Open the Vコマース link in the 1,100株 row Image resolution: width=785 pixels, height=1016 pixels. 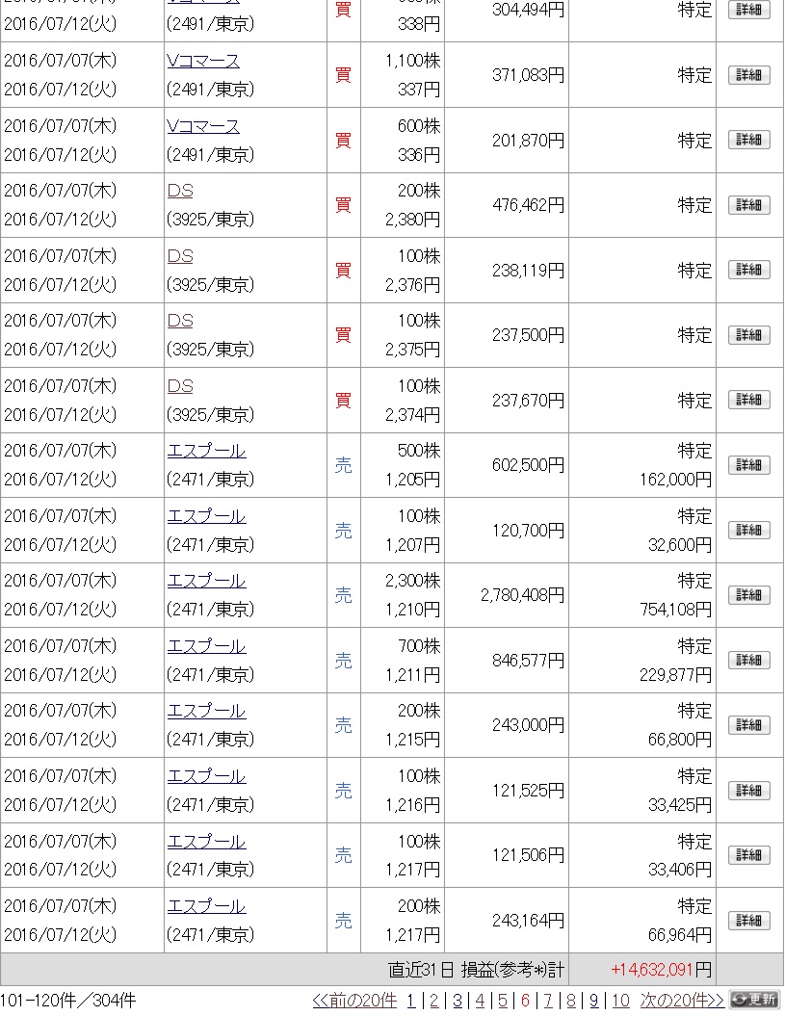203,61
